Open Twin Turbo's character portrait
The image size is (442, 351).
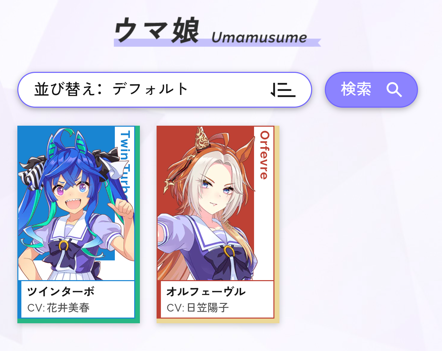click(76, 203)
